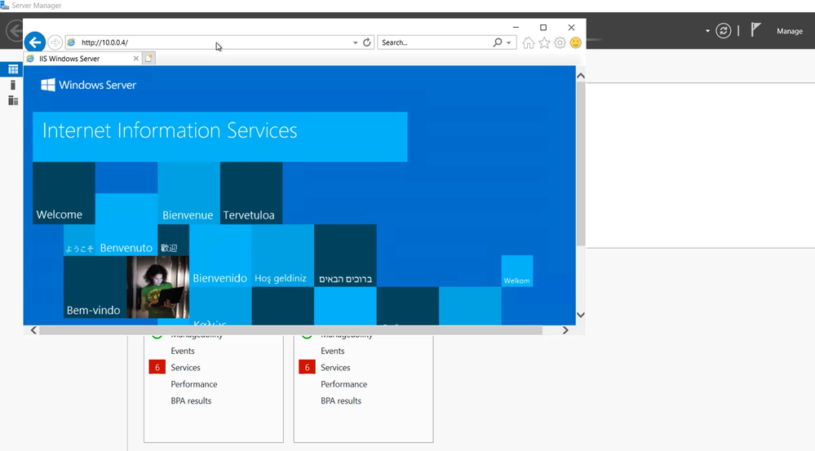Screen dimensions: 815x451
Task: Click the photo of woman with laptop
Action: [x=158, y=287]
